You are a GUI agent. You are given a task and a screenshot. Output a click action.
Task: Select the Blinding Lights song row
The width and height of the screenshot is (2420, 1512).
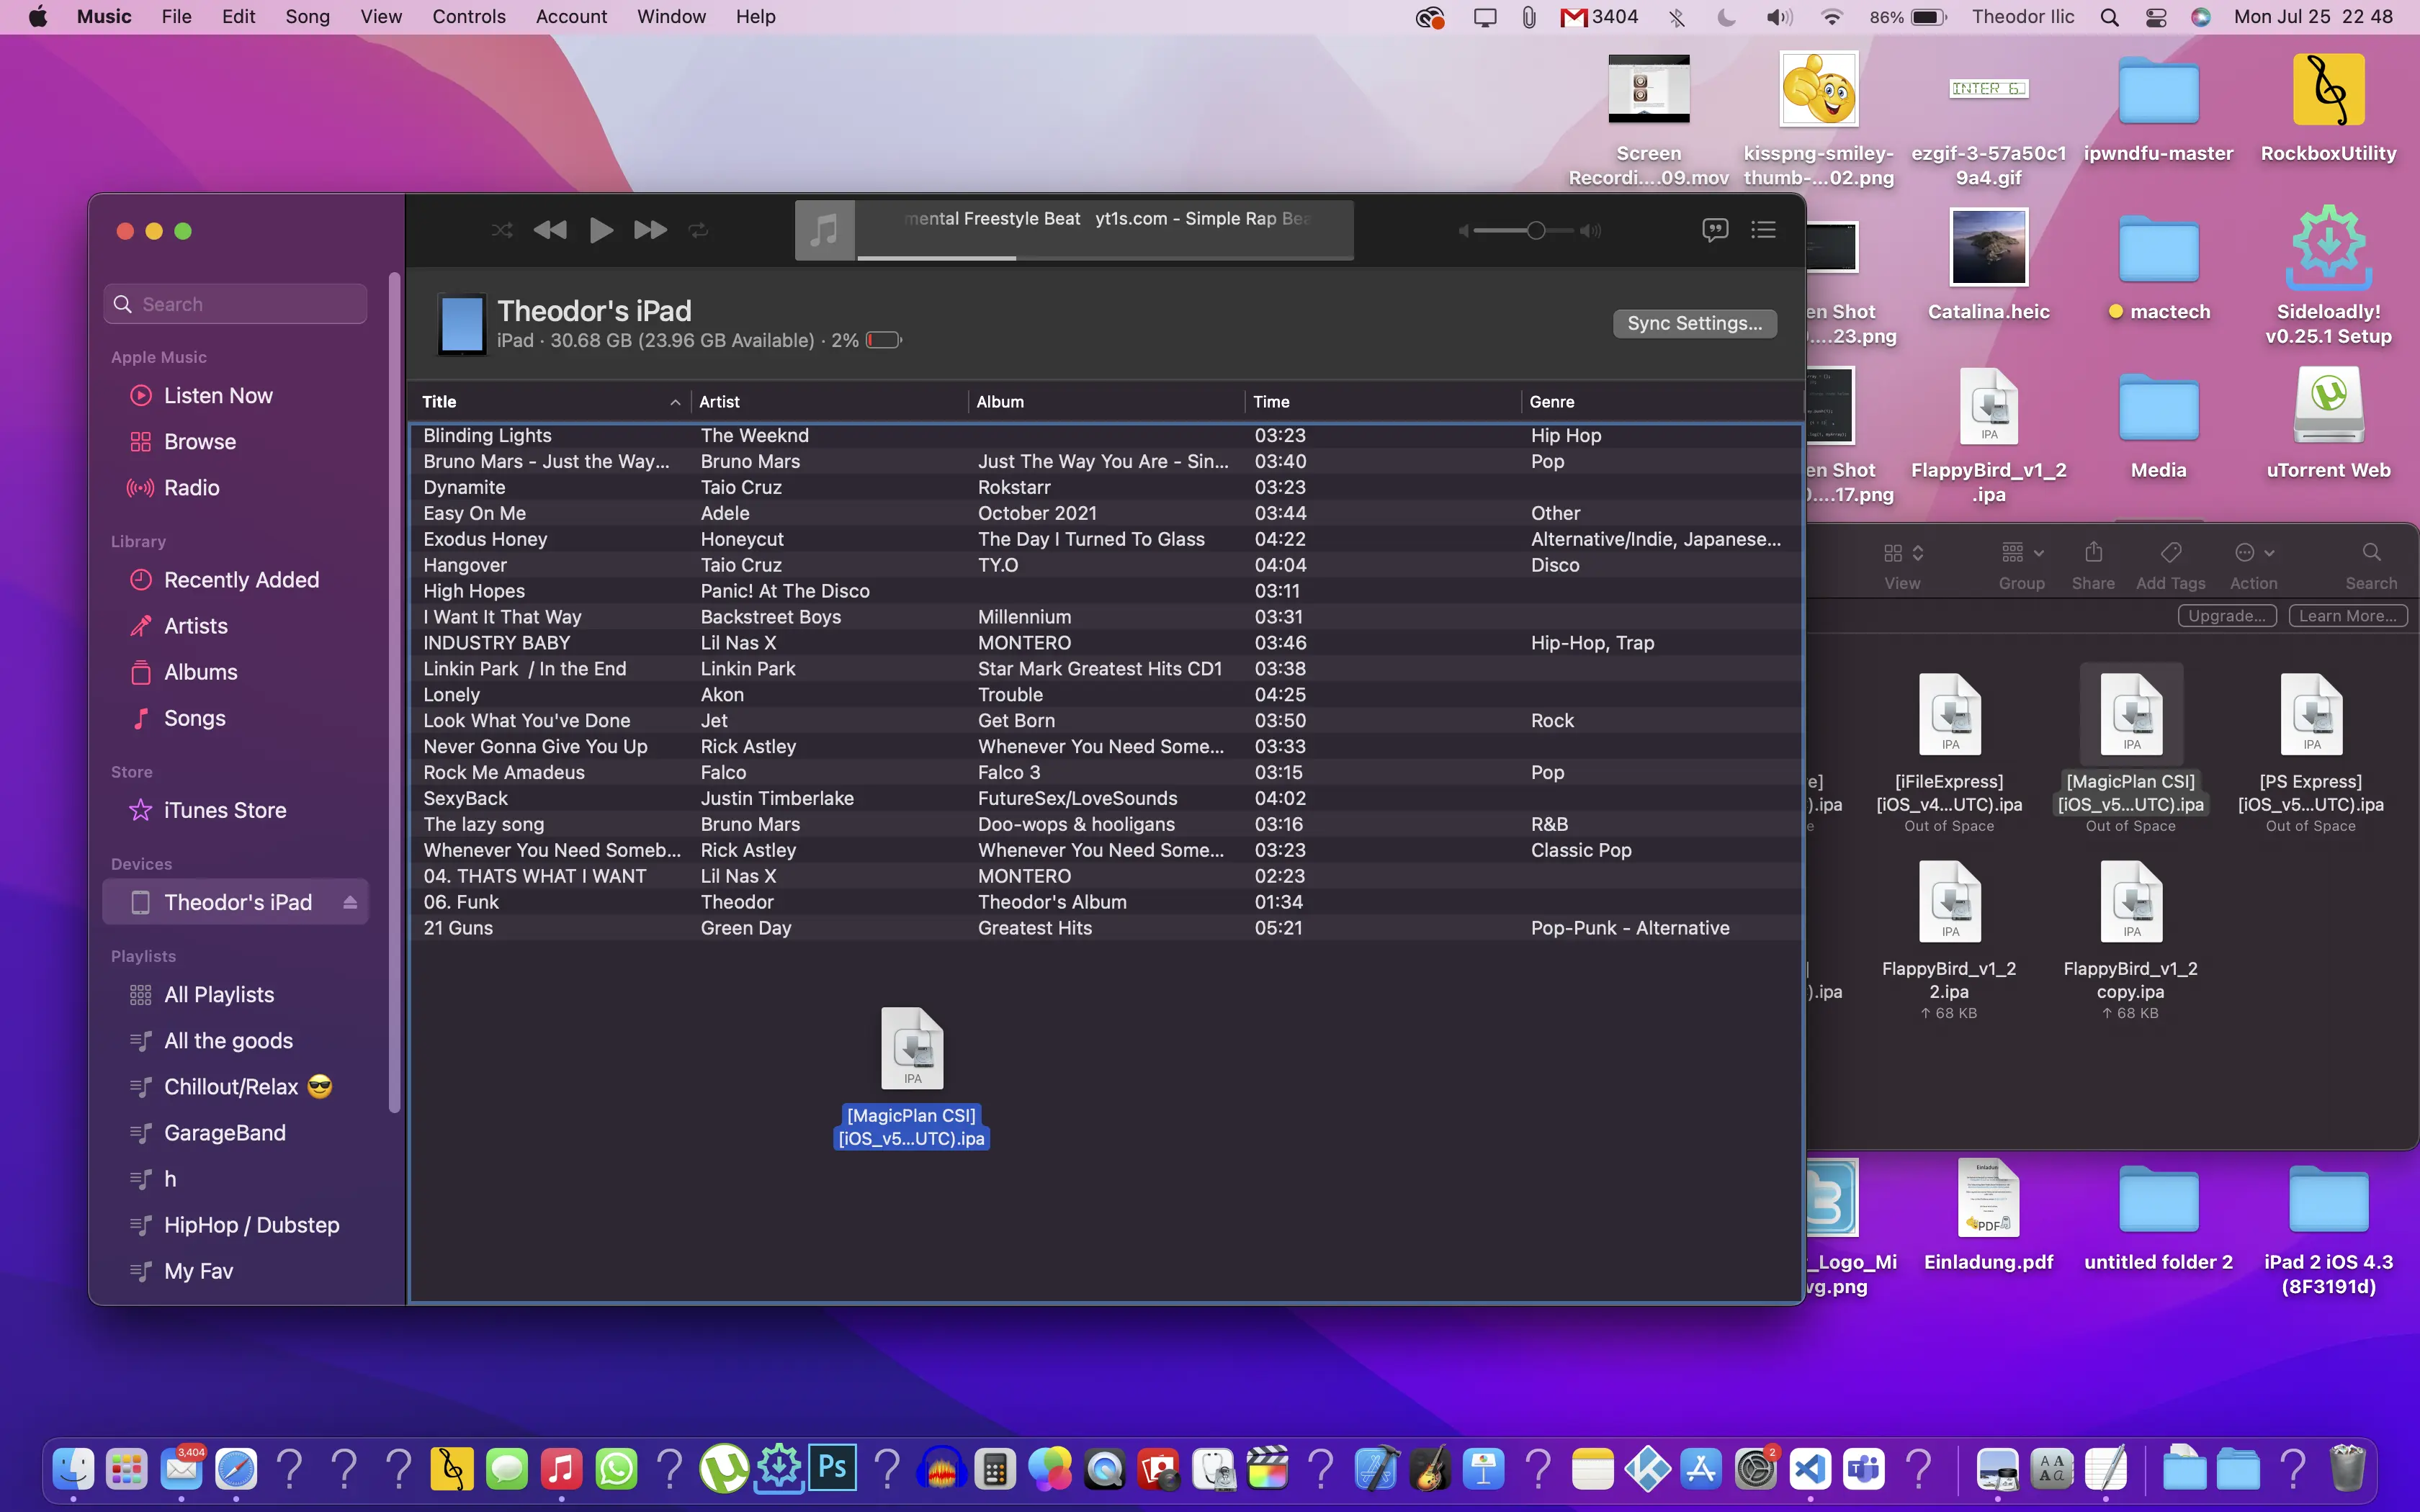[1106, 435]
